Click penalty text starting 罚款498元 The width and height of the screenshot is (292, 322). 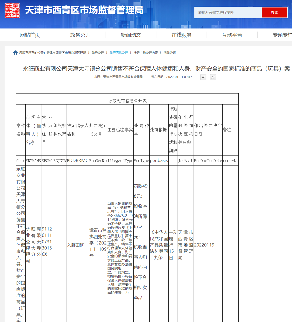click(141, 242)
